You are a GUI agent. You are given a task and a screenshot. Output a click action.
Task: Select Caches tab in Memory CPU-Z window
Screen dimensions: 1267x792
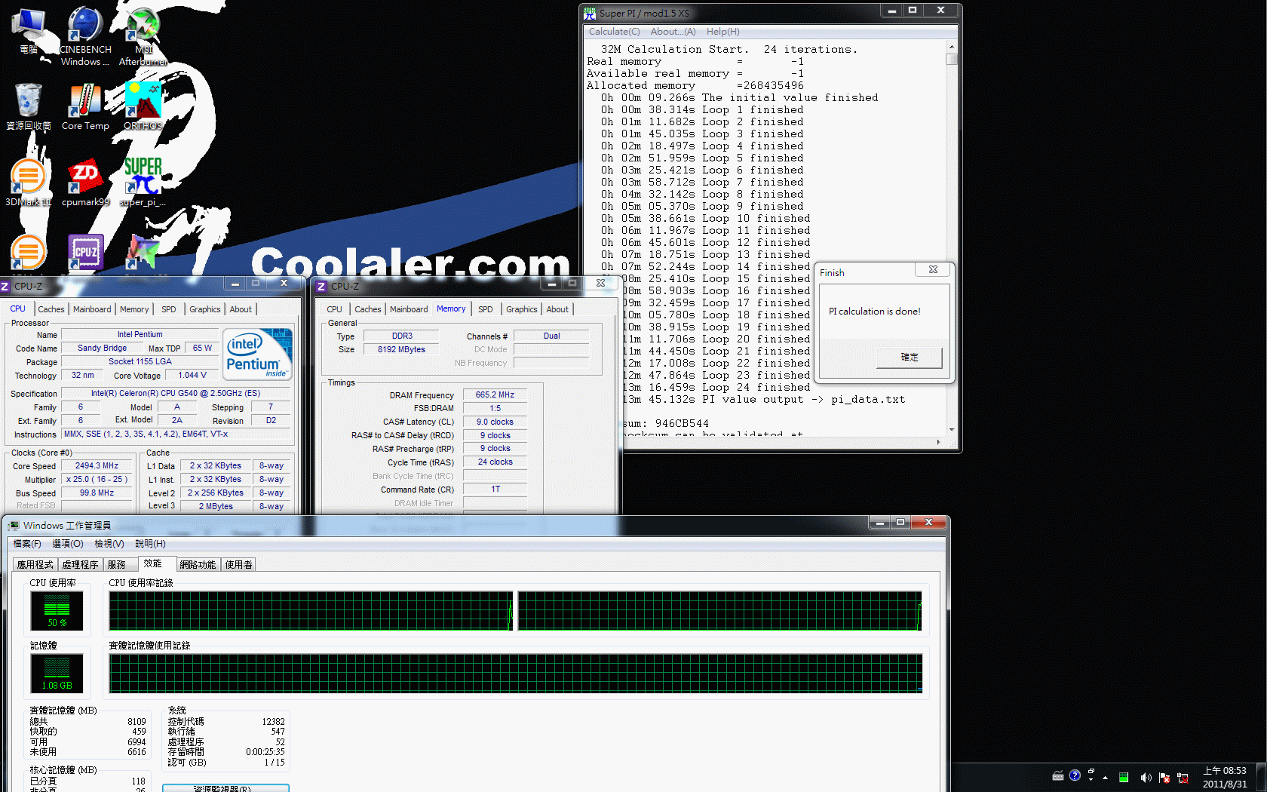pyautogui.click(x=368, y=309)
